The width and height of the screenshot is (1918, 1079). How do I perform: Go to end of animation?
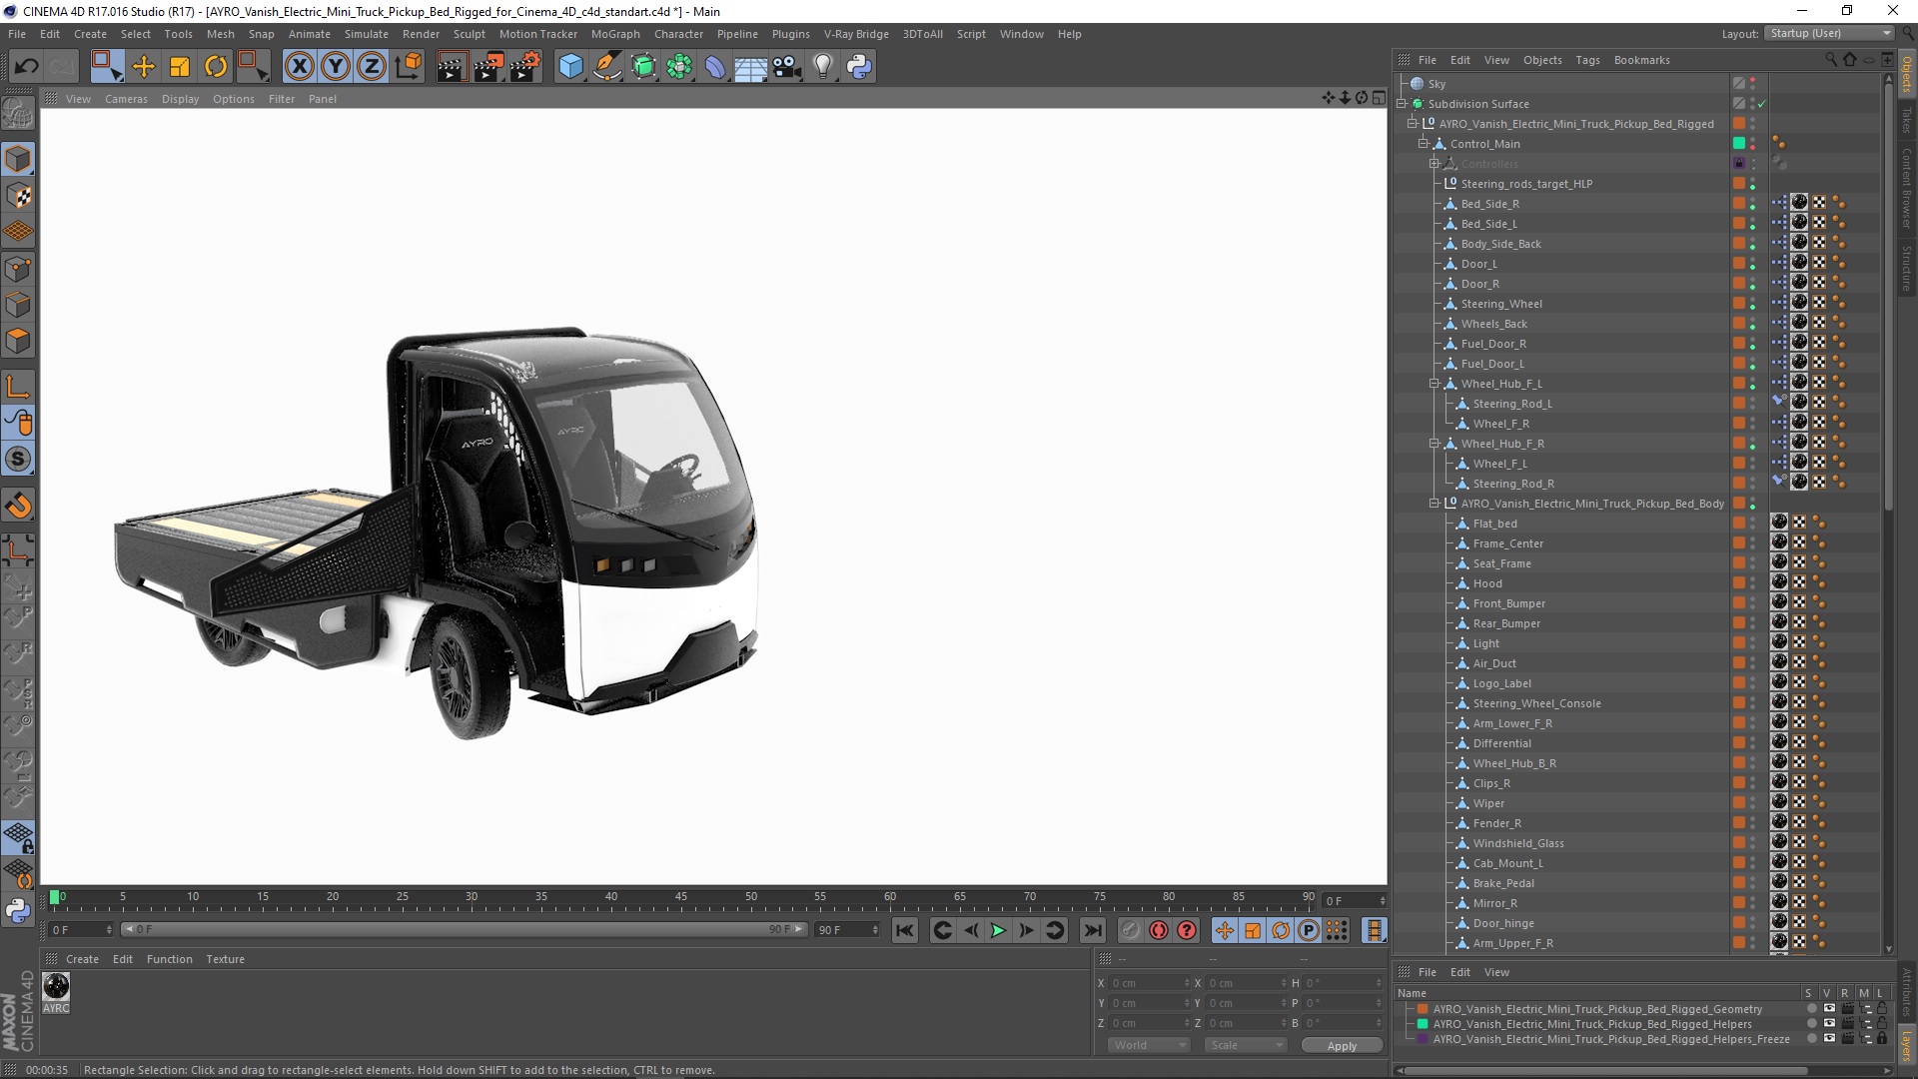[1094, 930]
